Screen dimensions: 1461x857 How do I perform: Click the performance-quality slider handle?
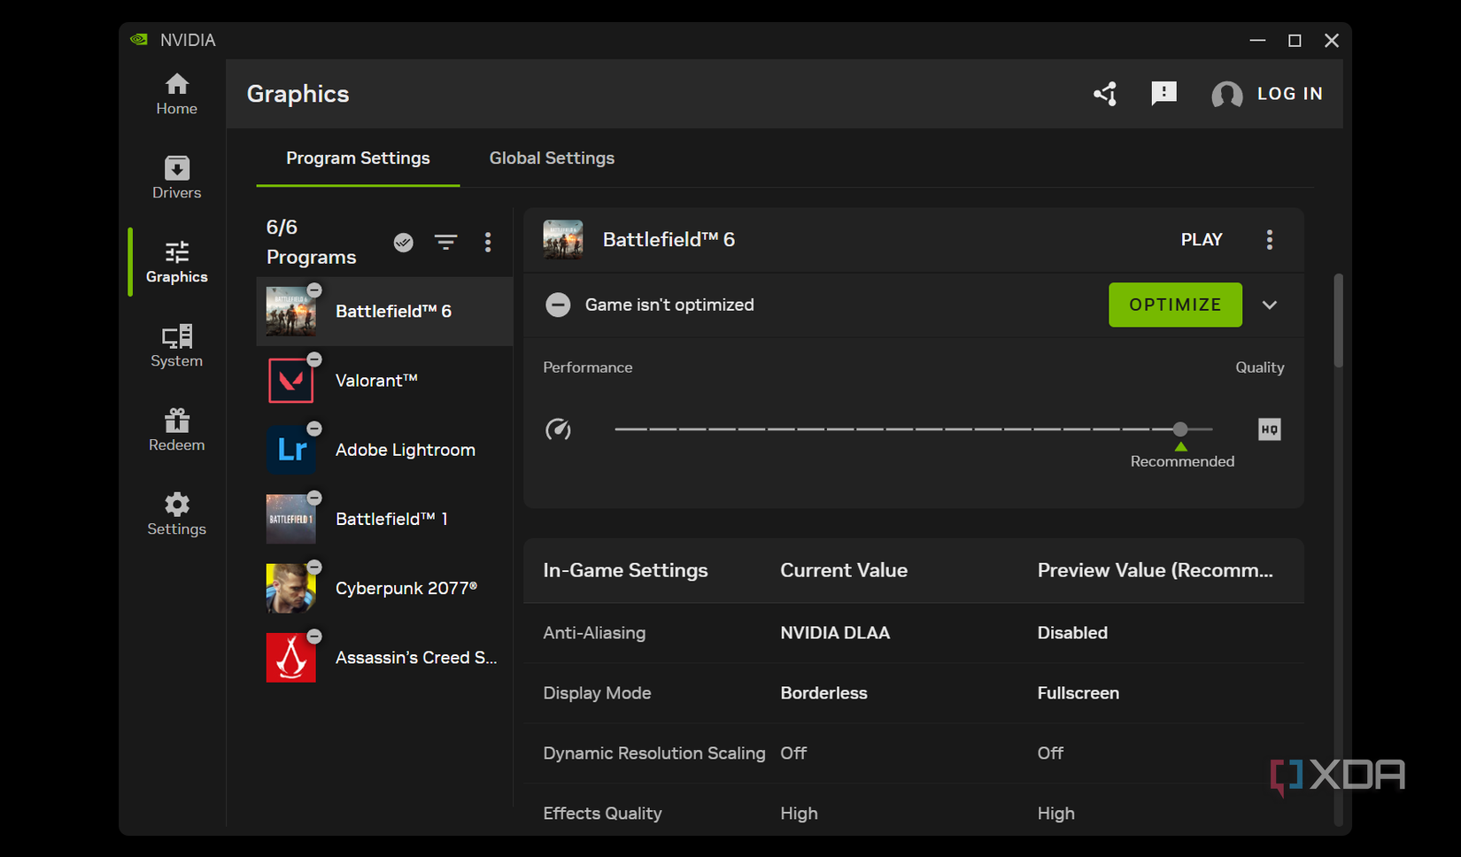click(x=1180, y=429)
